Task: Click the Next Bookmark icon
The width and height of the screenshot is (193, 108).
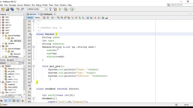Action: point(80,18)
